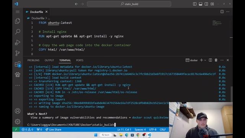Select the TERMINAL panel tab

tap(65, 60)
